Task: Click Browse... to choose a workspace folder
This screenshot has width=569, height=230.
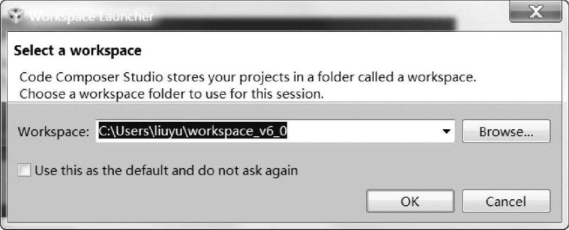Action: tap(506, 131)
